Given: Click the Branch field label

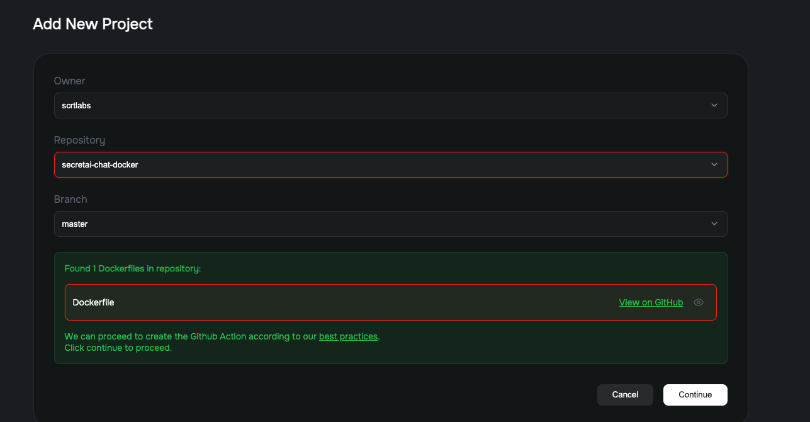Looking at the screenshot, I should pos(70,199).
